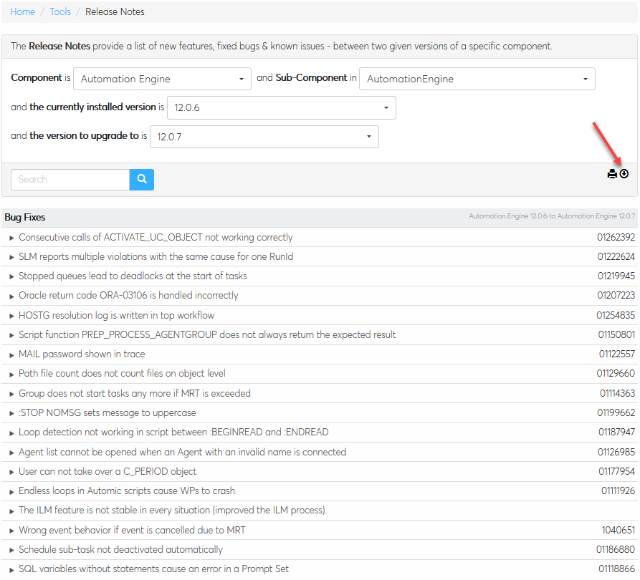
Task: Click ticket number 01114363
Action: 618,394
